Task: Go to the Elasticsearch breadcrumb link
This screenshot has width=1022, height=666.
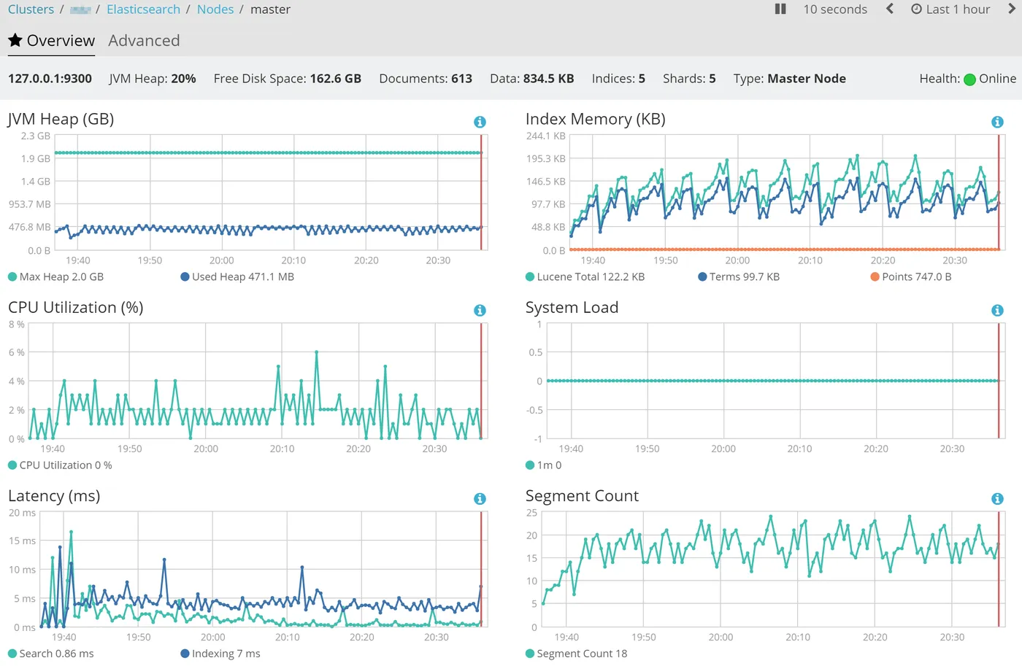Action: point(143,9)
